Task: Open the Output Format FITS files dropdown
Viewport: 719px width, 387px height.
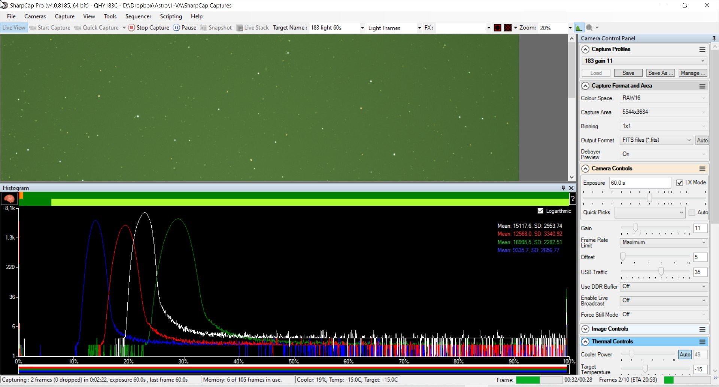Action: 656,140
